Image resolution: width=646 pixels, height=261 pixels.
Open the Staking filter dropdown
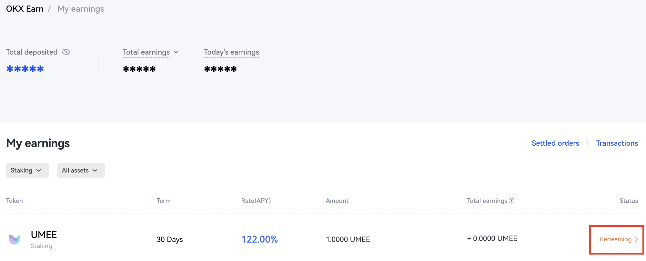(27, 170)
